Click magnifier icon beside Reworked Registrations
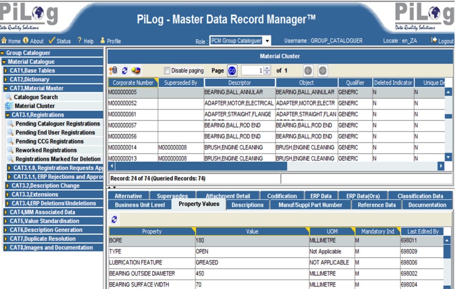455x289 pixels. tap(11, 150)
